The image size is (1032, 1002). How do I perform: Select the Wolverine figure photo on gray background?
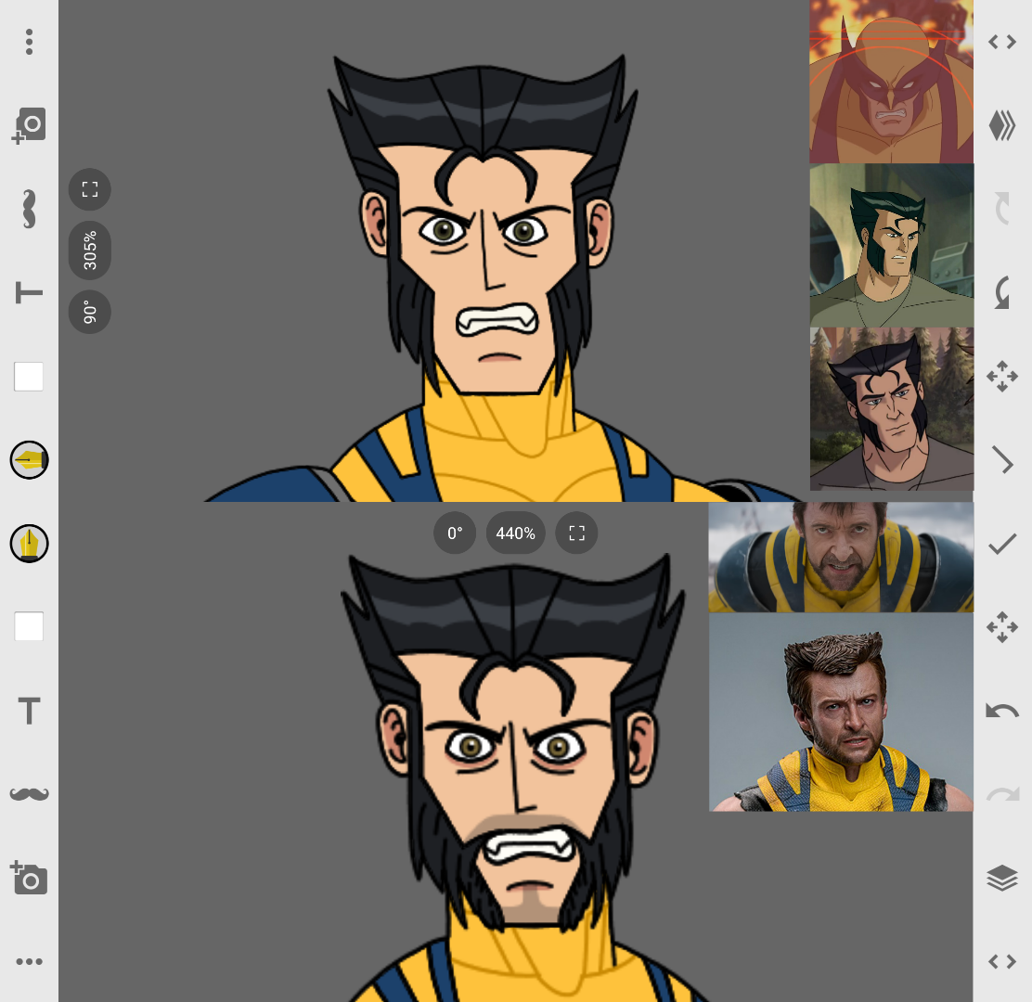841,712
